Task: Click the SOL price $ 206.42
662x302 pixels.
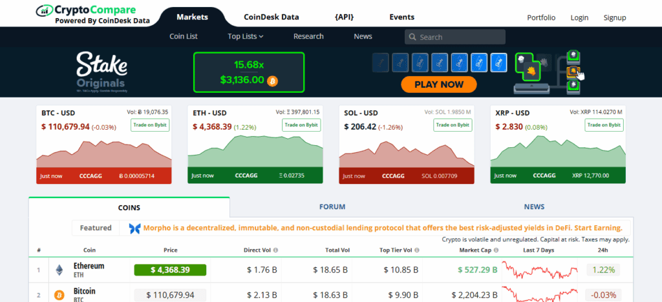Action: [x=360, y=126]
